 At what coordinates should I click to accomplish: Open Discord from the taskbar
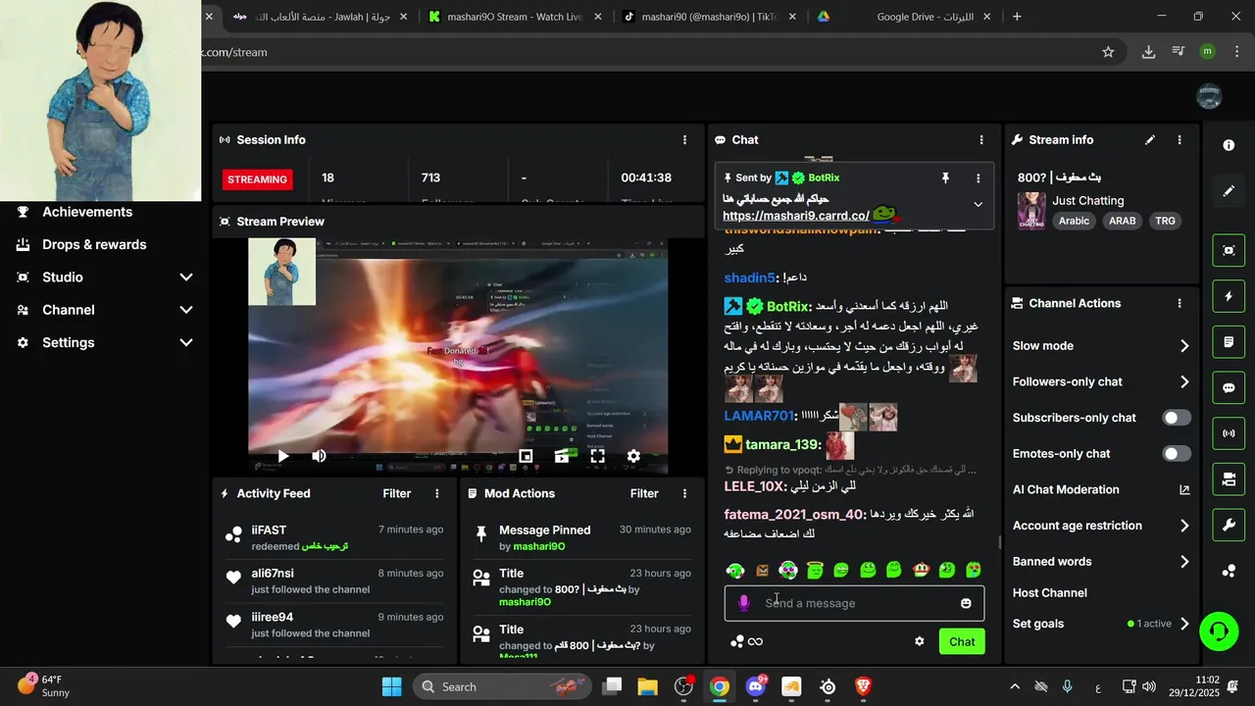[x=755, y=686]
